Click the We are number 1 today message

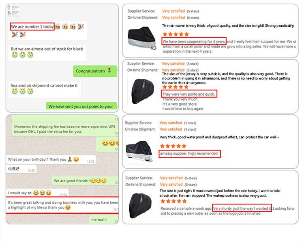point(32,27)
